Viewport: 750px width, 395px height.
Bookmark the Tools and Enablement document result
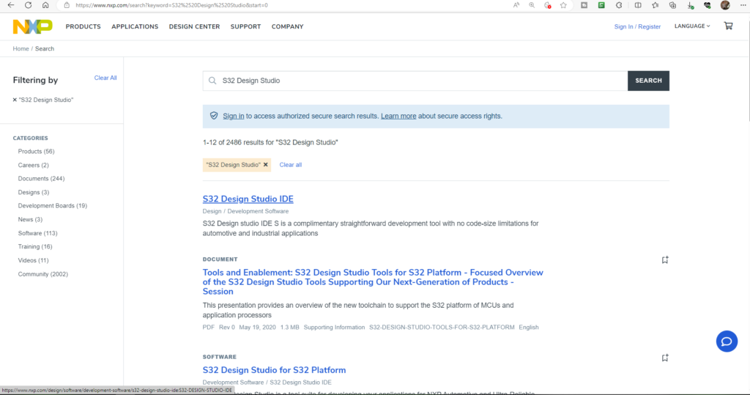[665, 260]
